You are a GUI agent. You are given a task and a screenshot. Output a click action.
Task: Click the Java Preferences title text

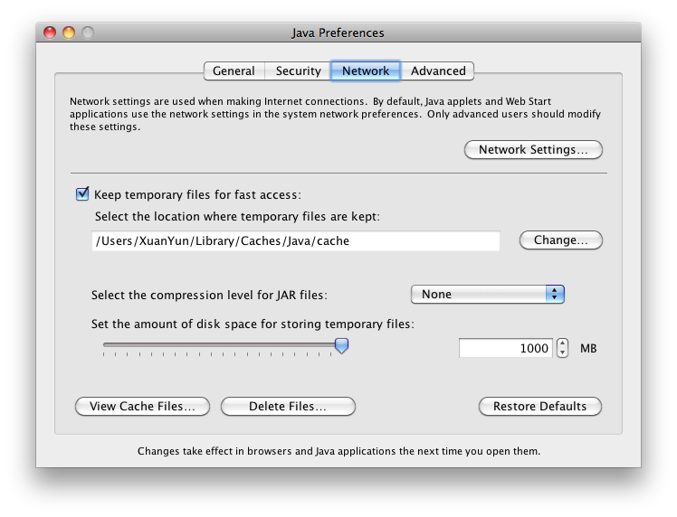coord(338,33)
